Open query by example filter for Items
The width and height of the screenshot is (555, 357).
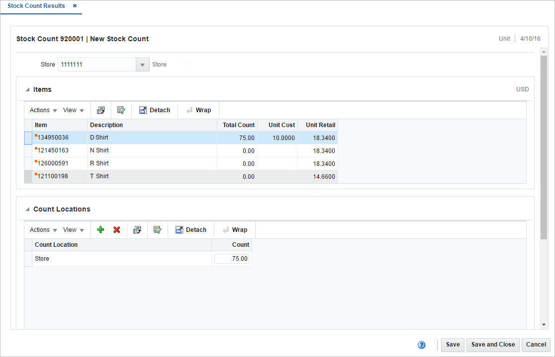tap(120, 110)
